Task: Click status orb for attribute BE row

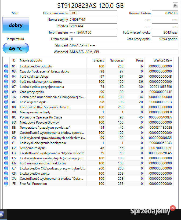Action: pyautogui.click(x=6, y=127)
